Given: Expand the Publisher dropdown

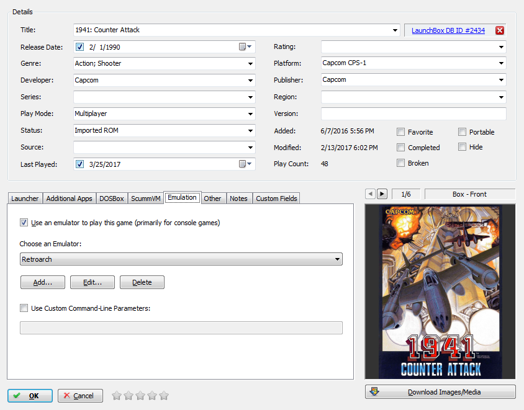Looking at the screenshot, I should pyautogui.click(x=501, y=80).
